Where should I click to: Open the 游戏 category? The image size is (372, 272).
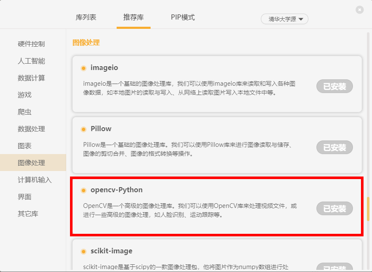tap(25, 95)
